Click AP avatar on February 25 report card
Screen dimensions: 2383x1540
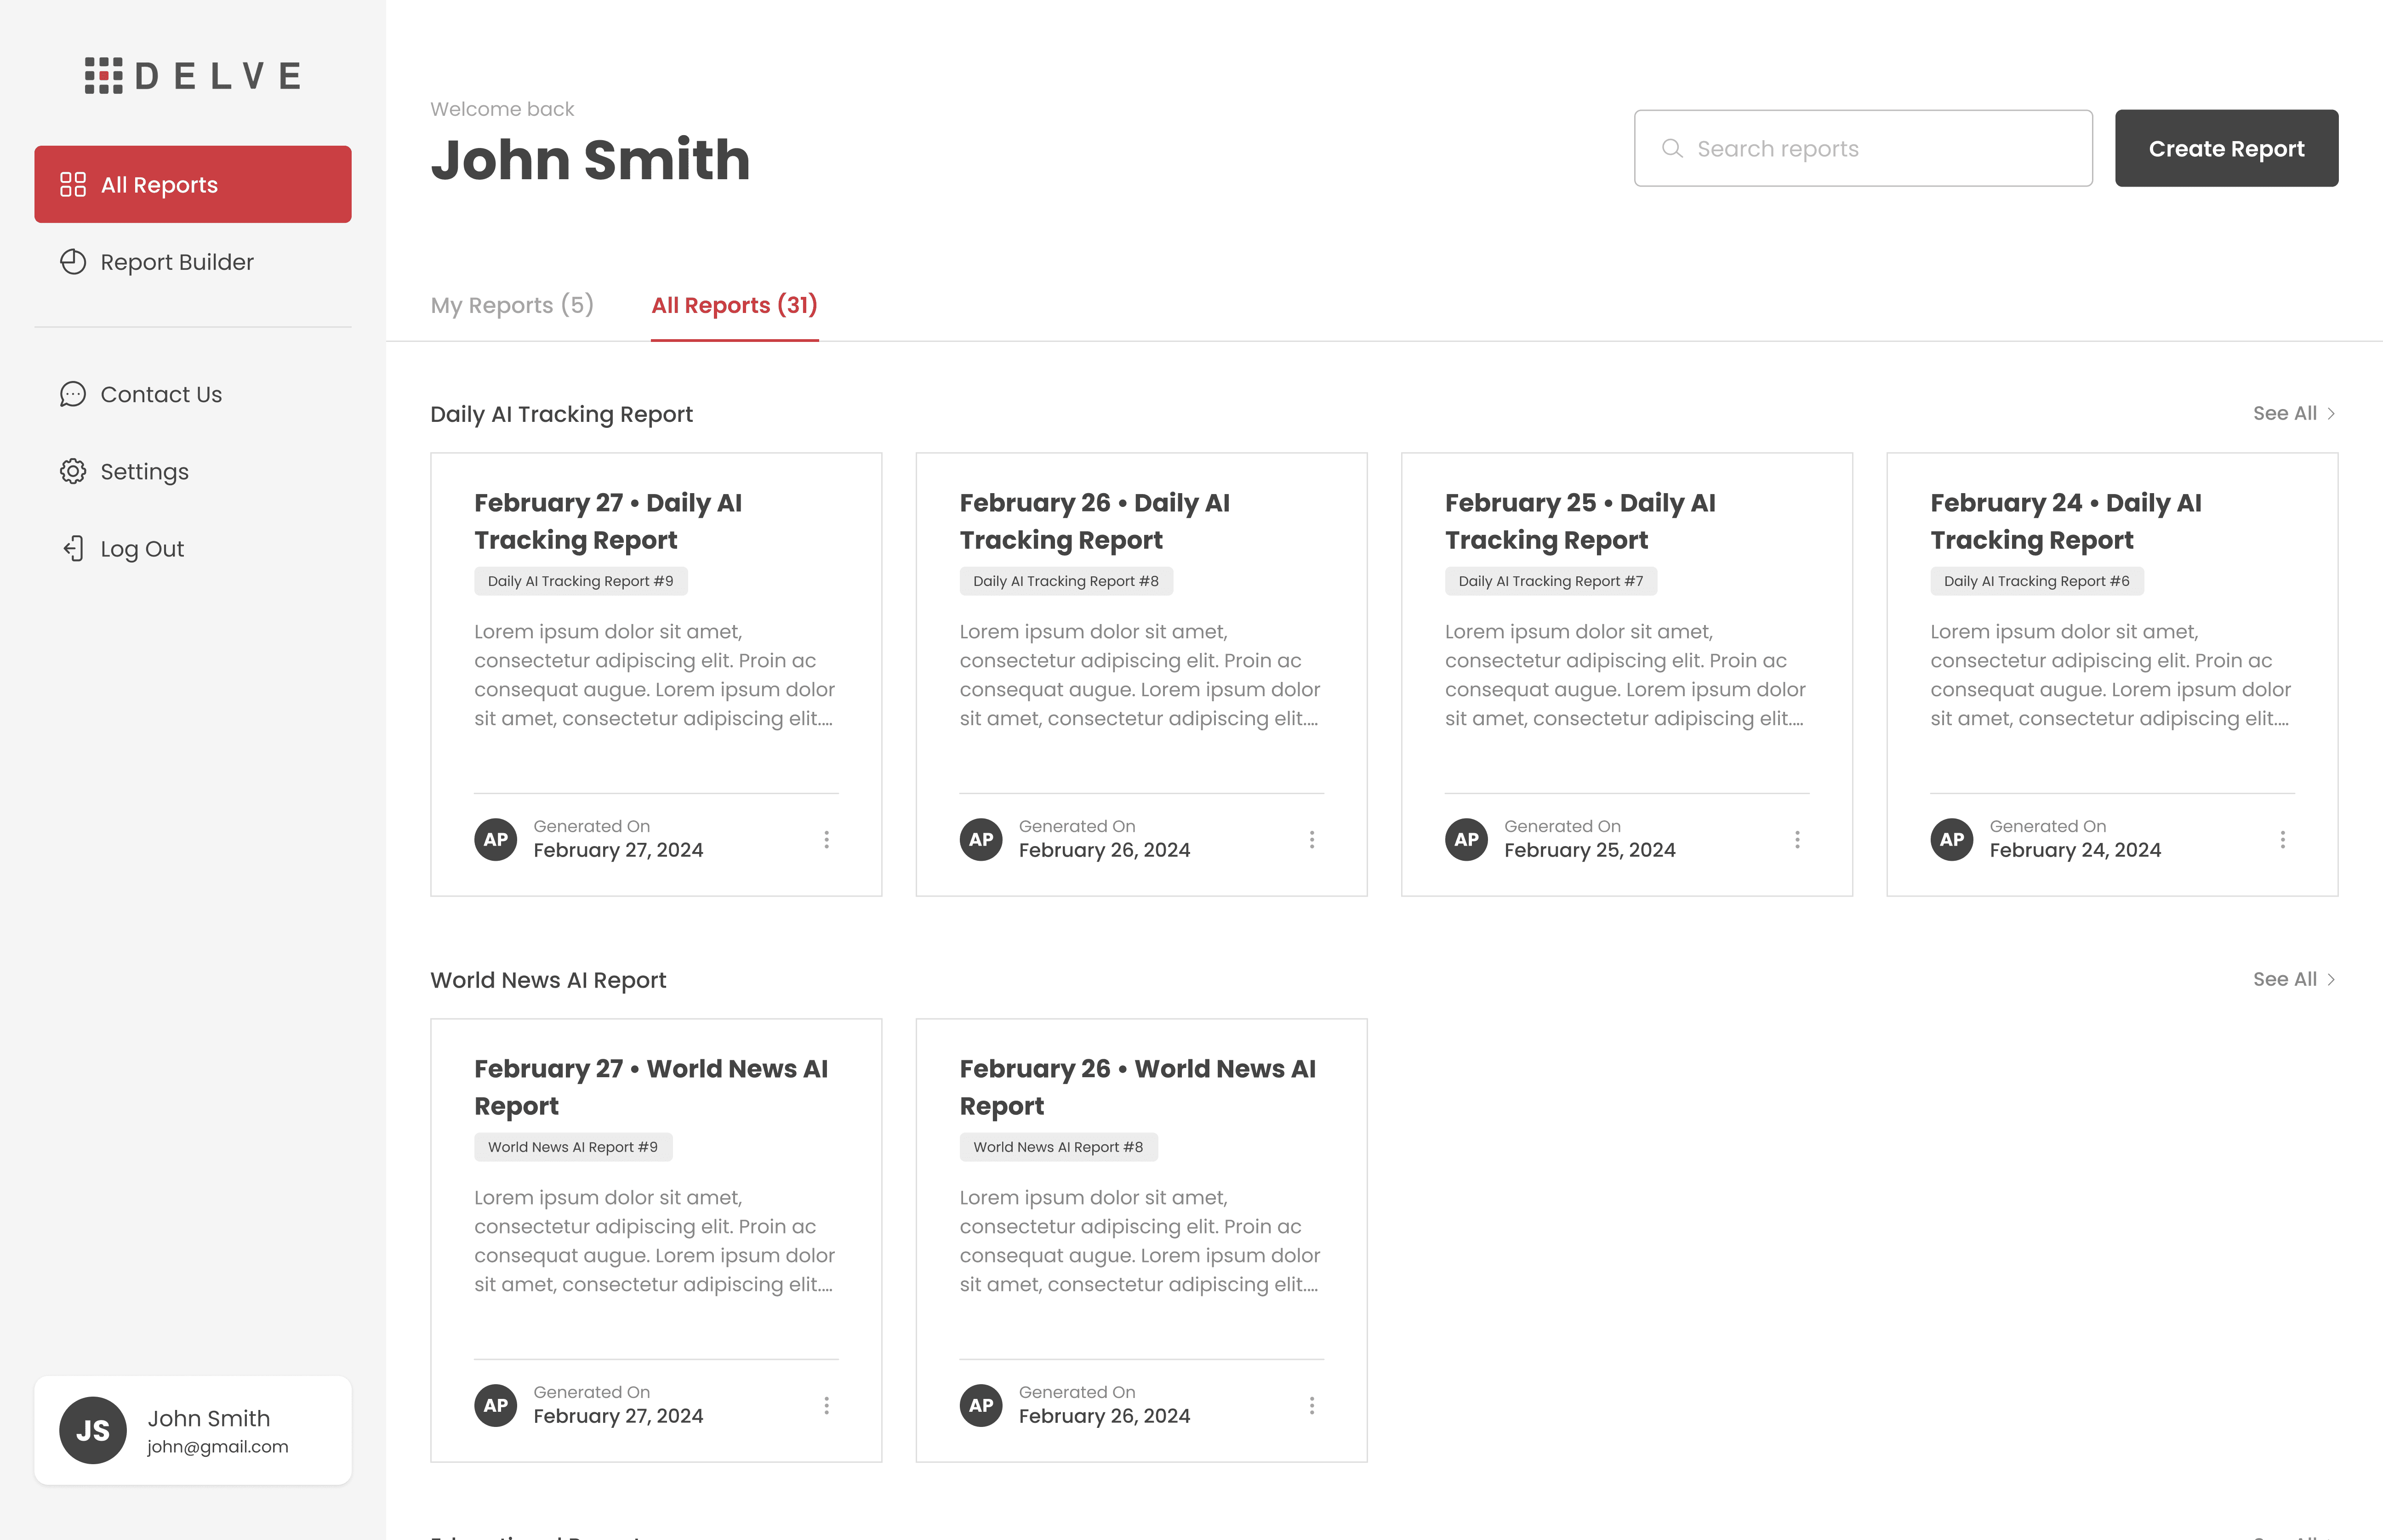[1466, 839]
